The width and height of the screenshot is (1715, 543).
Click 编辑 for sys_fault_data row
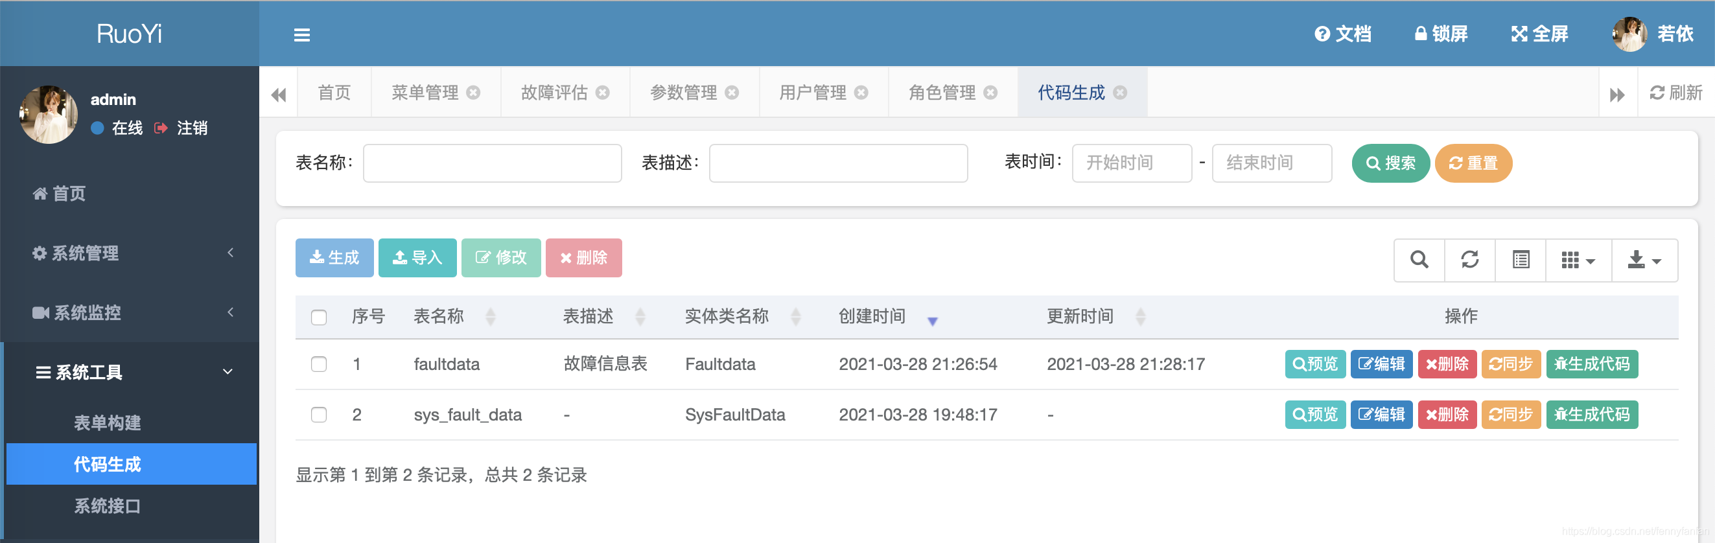[1381, 415]
